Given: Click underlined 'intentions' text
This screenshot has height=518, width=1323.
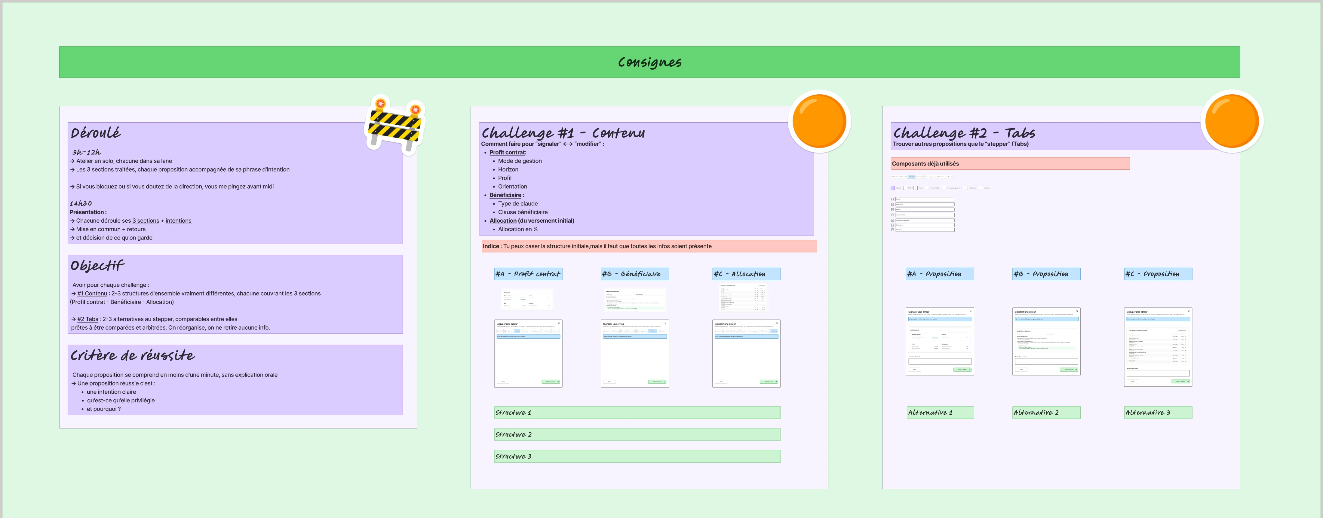Looking at the screenshot, I should (178, 221).
